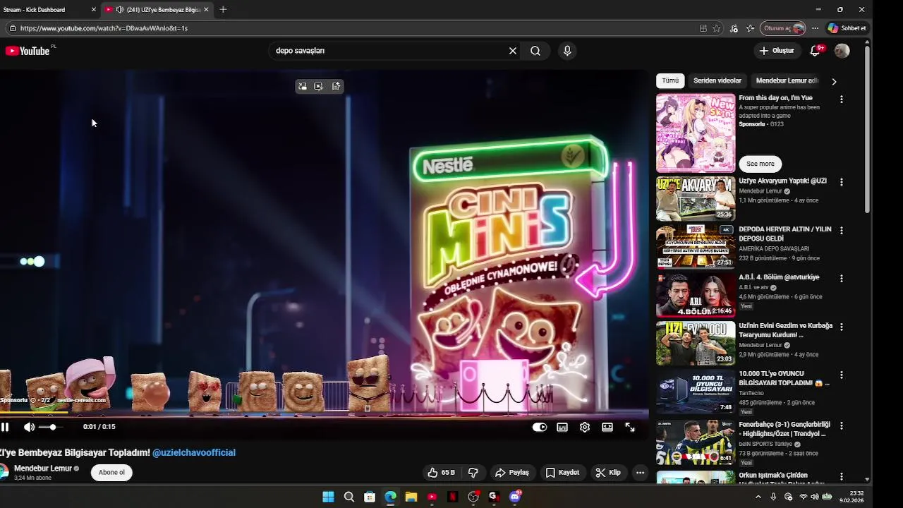Open more actions ellipsis below video
903x508 pixels.
[640, 473]
